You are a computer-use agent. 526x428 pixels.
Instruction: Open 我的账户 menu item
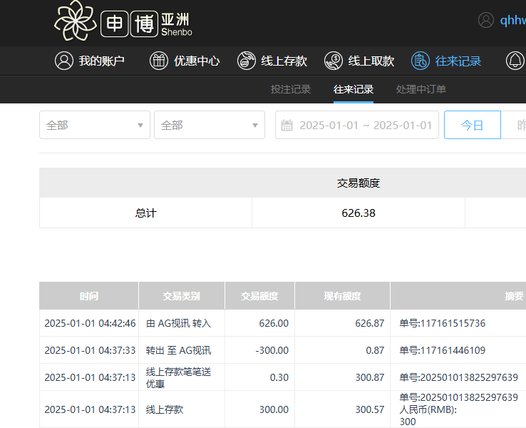tap(101, 61)
